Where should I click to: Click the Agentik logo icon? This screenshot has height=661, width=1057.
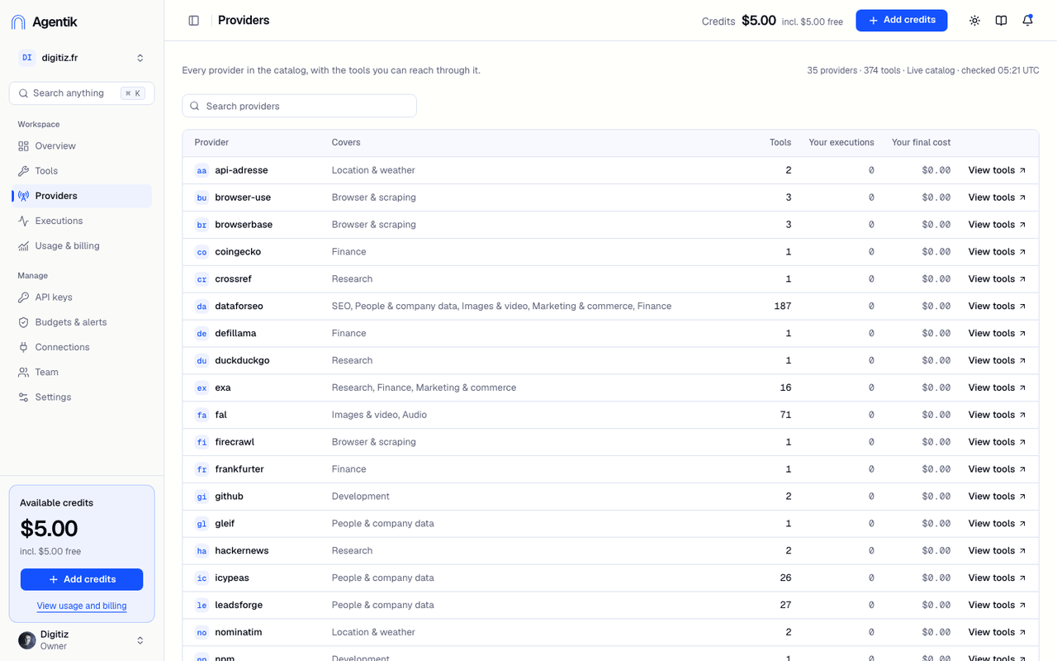(18, 22)
